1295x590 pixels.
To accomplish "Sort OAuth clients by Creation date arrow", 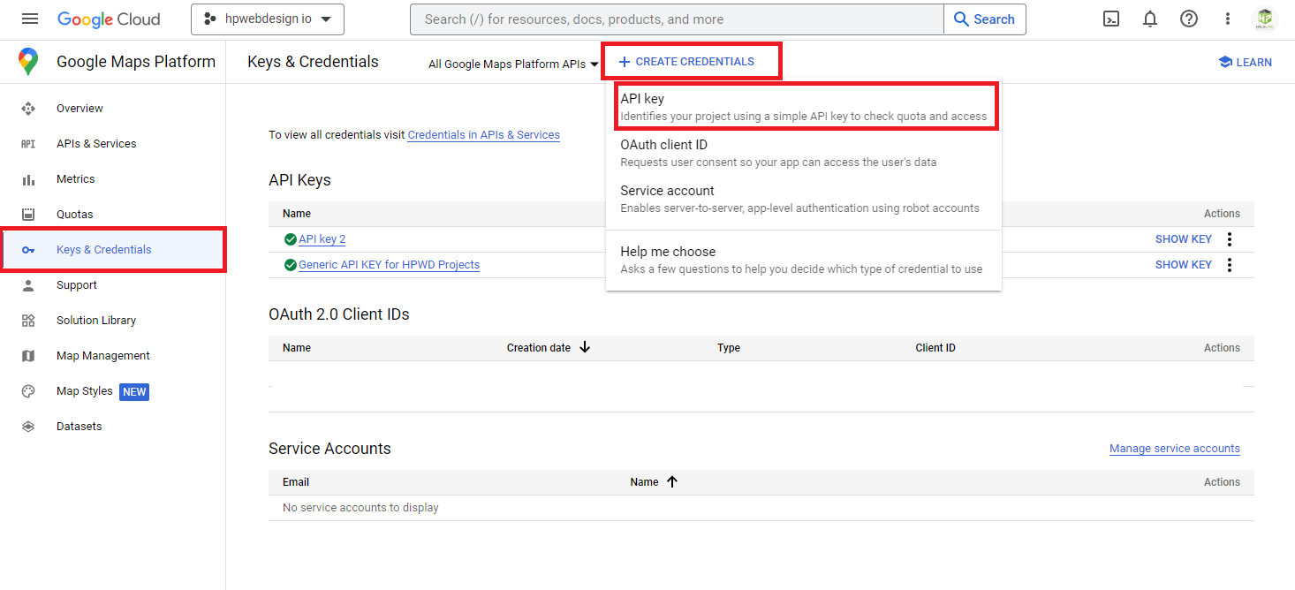I will [x=585, y=348].
